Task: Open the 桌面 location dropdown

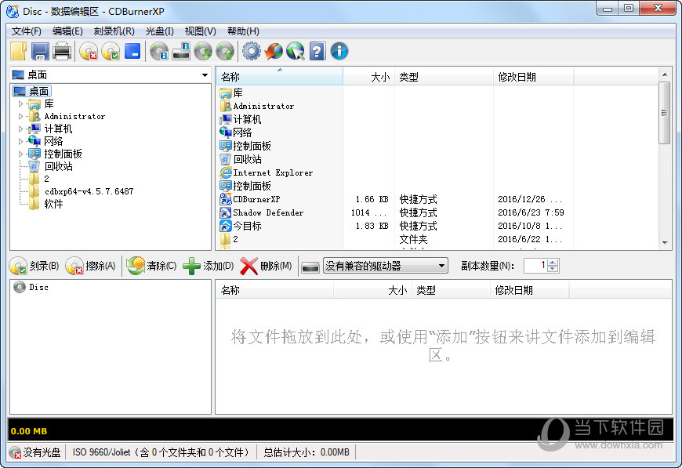Action: tap(205, 75)
